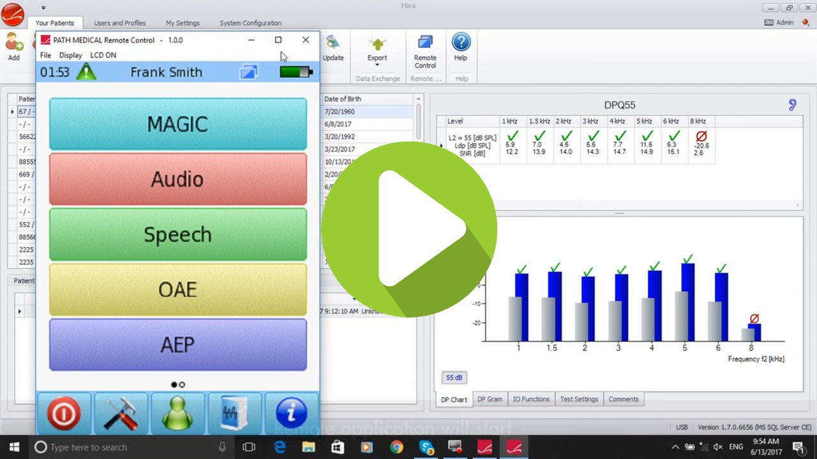Launch Remote Control from ribbon
The height and width of the screenshot is (459, 817).
pyautogui.click(x=425, y=50)
